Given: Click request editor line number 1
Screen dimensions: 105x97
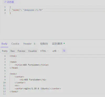Looking at the screenshot, I should coord(5,7).
